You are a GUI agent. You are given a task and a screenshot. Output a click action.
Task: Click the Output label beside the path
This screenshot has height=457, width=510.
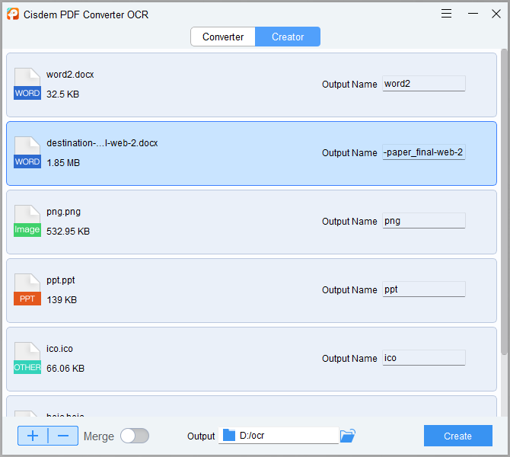tap(201, 436)
